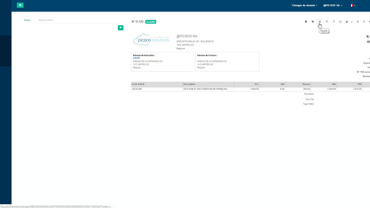Click the phone icon beside company info
This screenshot has width=370, height=208.
point(367,36)
